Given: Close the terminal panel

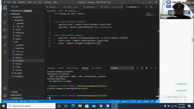Looking at the screenshot, I should click(x=156, y=68).
